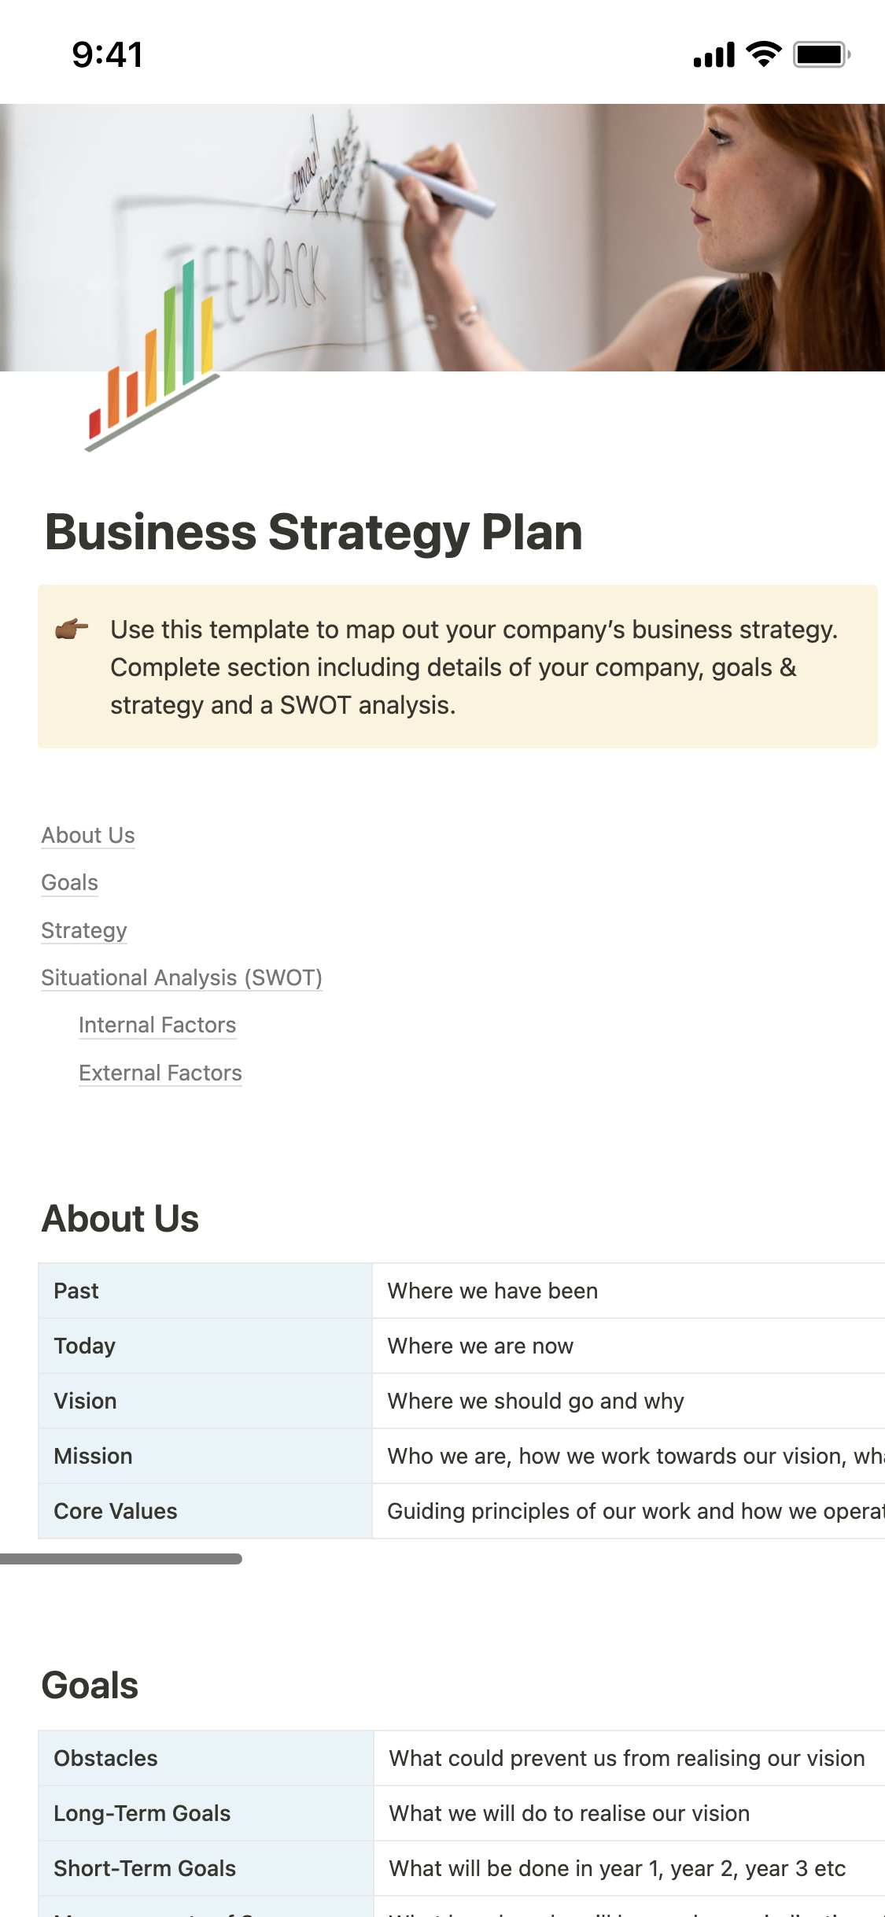The height and width of the screenshot is (1917, 885).
Task: Select the Past row header cell
Action: (205, 1291)
